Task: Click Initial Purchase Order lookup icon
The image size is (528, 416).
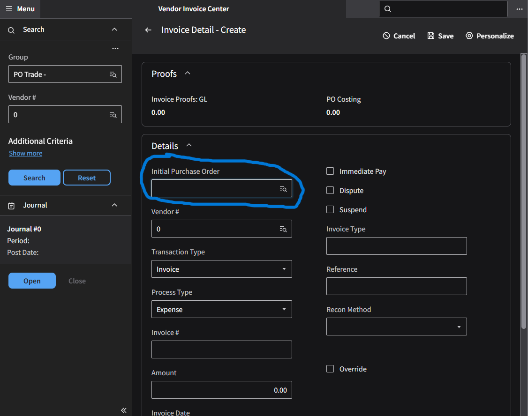Action: pos(283,189)
